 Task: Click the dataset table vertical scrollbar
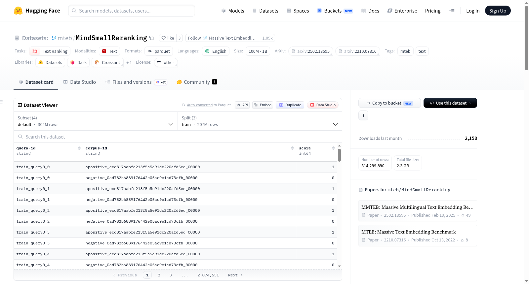(339, 155)
